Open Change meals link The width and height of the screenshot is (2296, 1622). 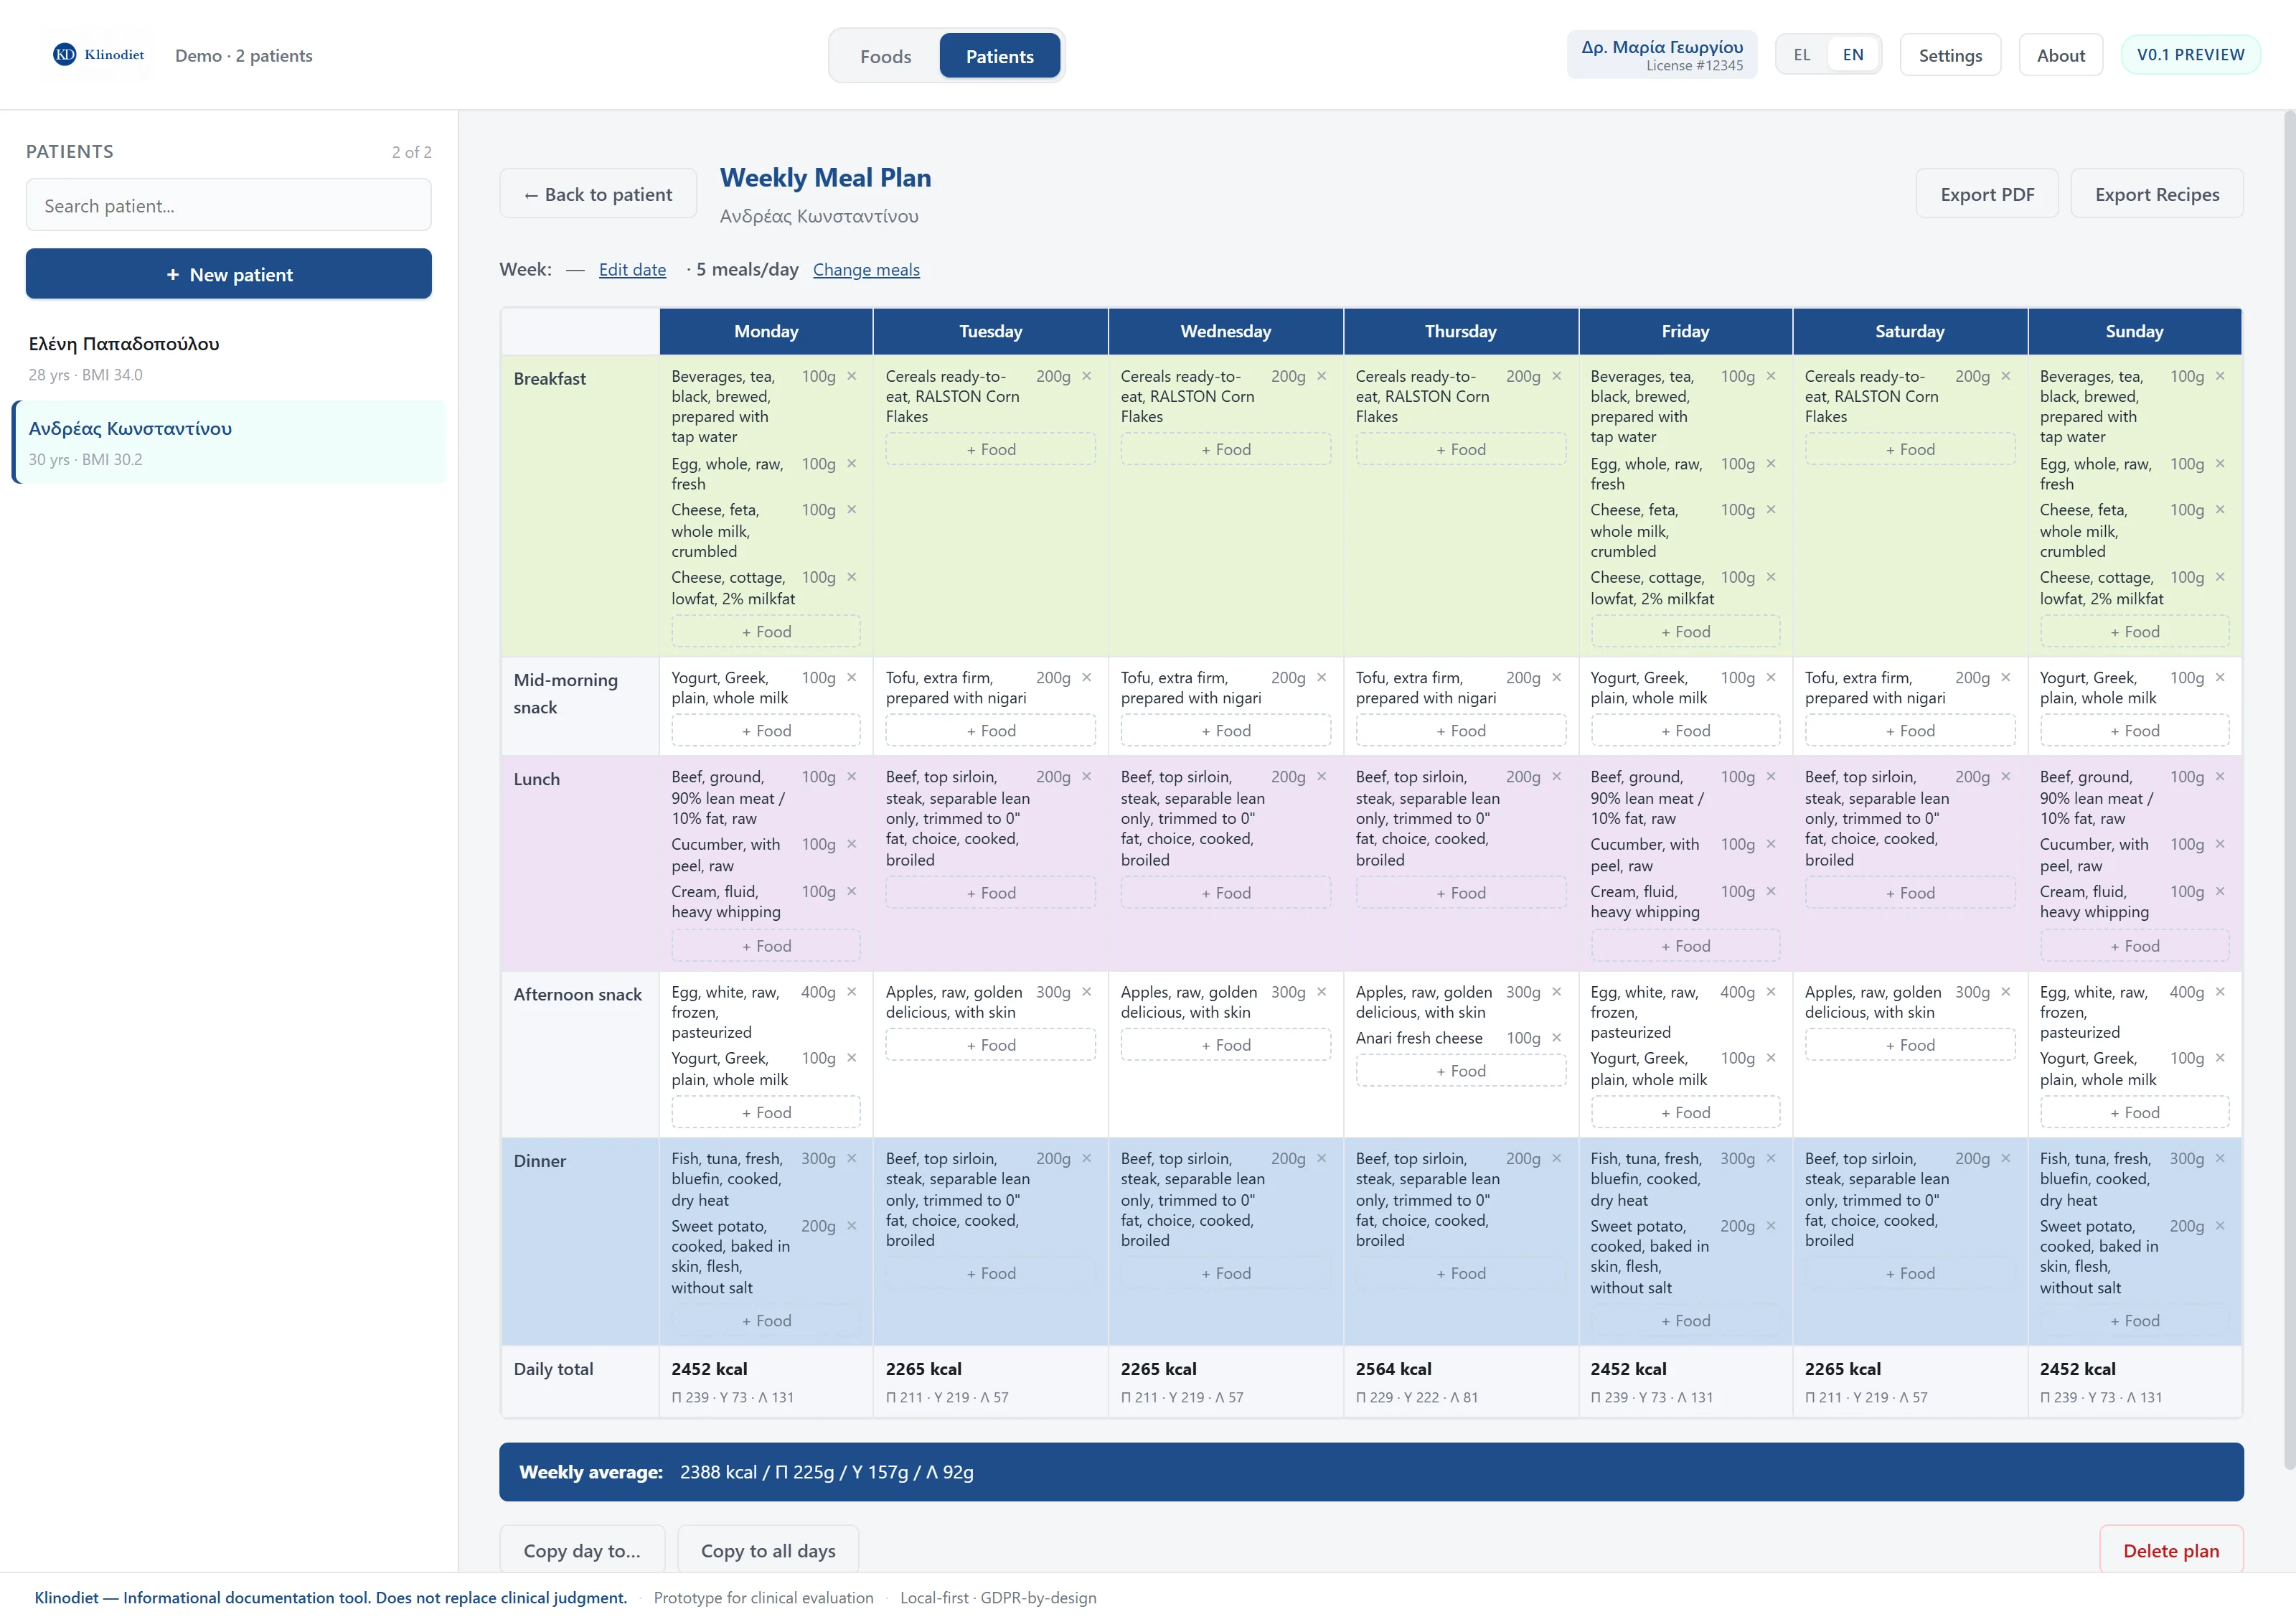[866, 270]
